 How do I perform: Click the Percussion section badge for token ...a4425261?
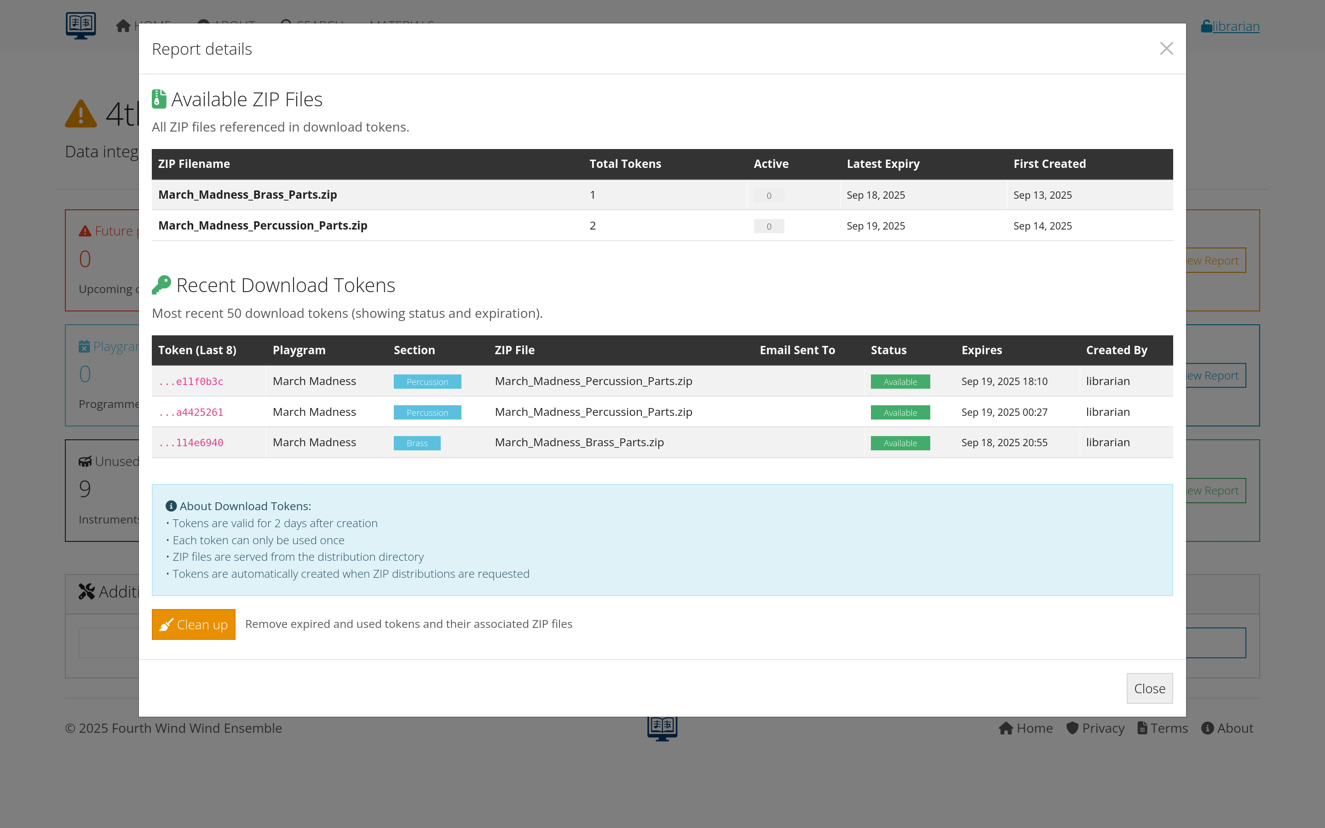427,412
